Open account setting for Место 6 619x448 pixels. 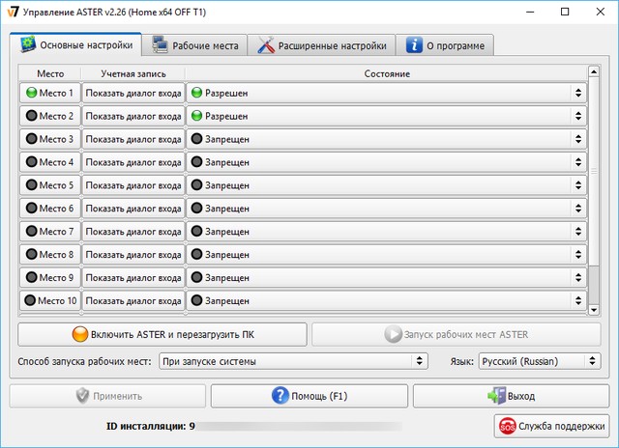[133, 209]
